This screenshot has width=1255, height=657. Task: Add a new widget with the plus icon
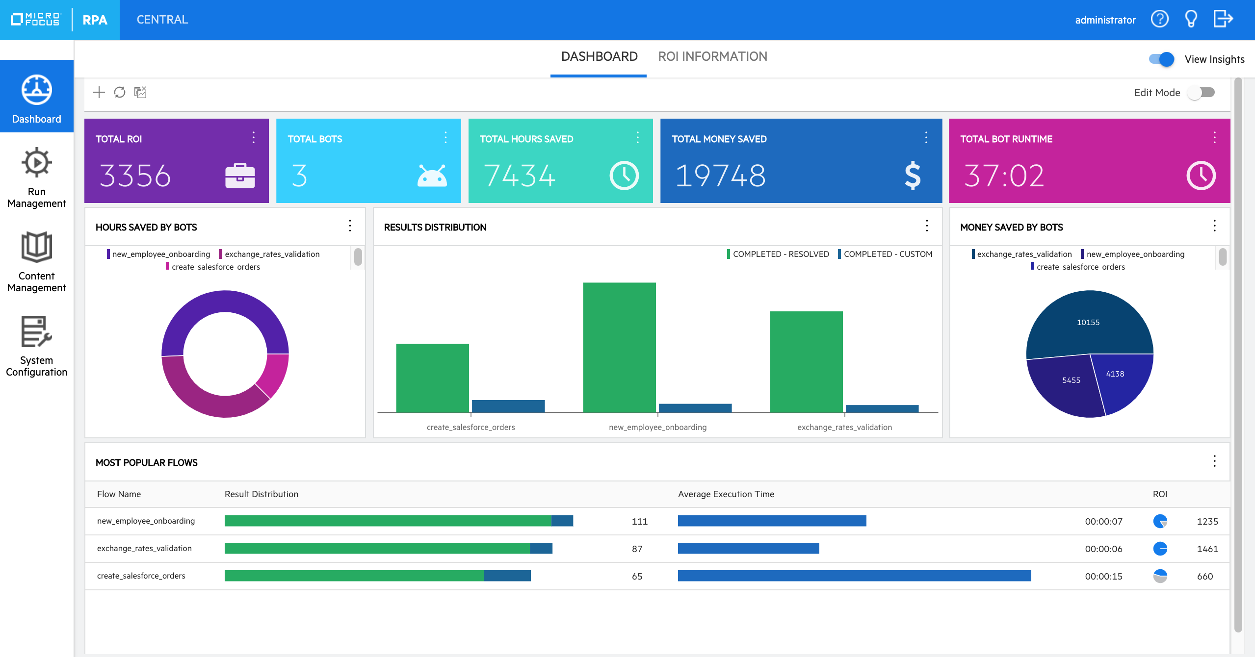(x=98, y=92)
